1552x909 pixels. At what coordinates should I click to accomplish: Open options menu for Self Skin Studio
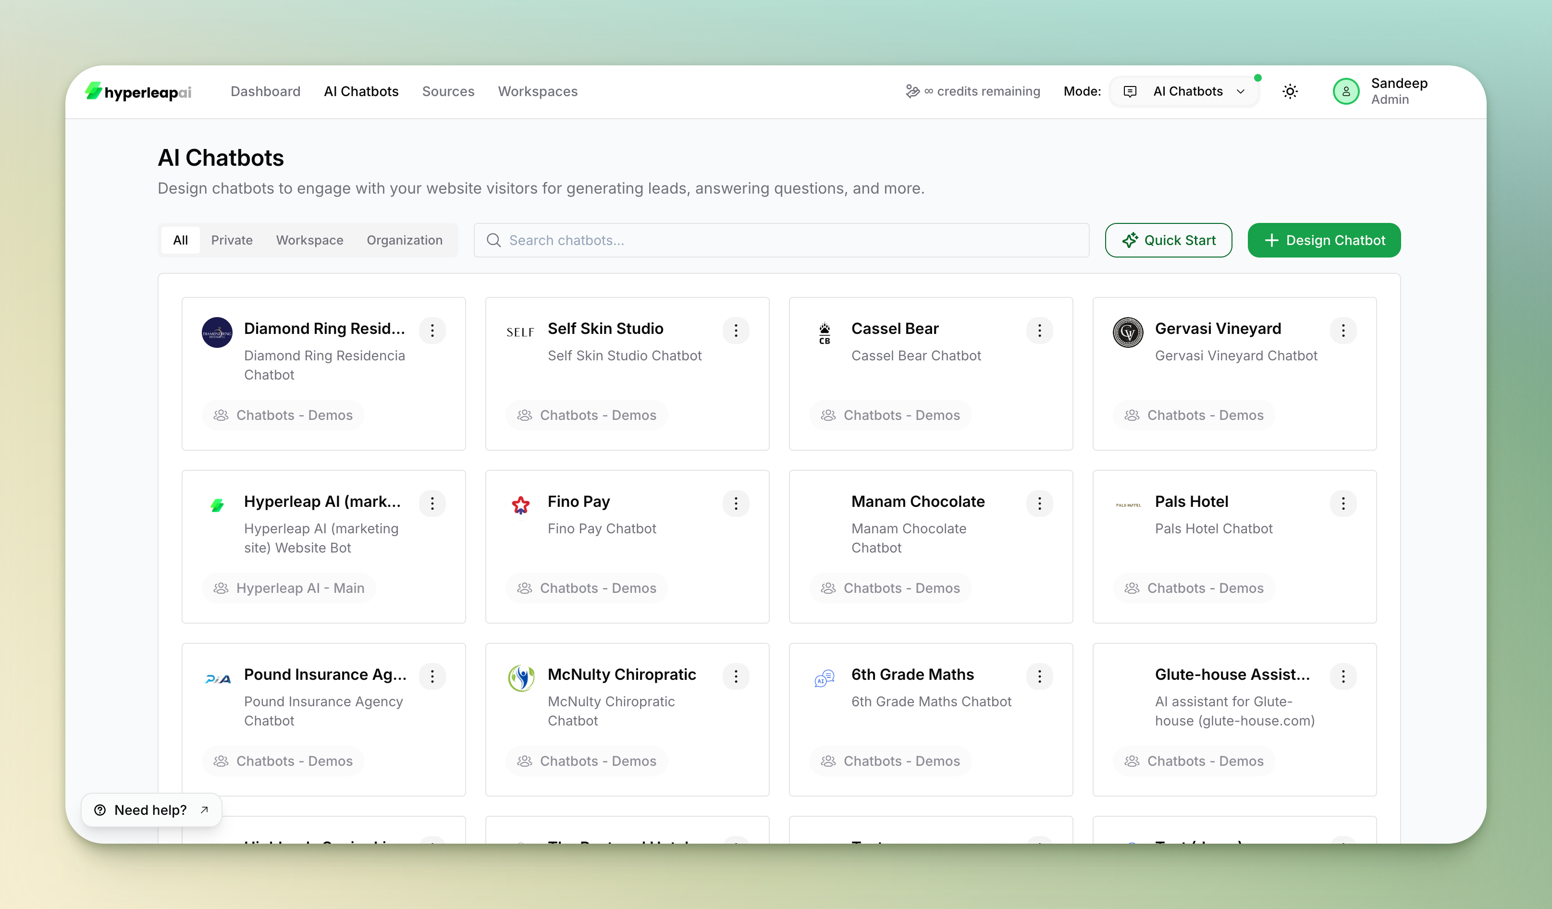coord(735,331)
